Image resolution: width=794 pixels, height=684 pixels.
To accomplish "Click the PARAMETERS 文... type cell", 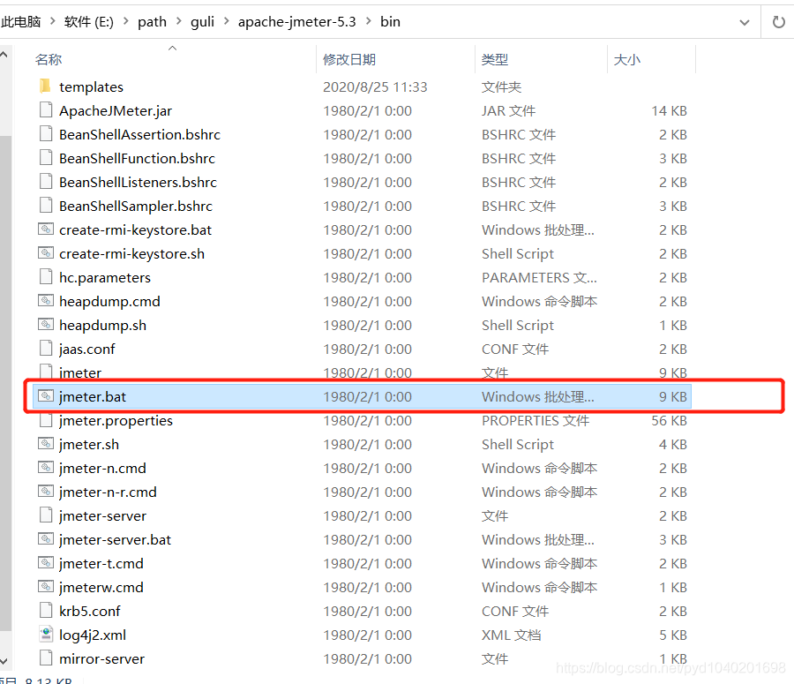I will 539,278.
